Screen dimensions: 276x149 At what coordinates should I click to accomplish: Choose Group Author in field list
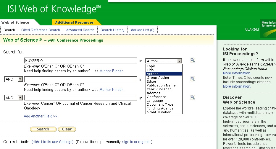point(164,78)
